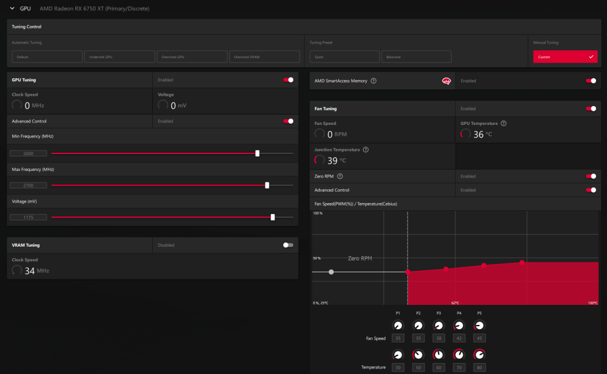Select the Undervolt GPU automatic tuning option
Viewport: 607px width, 374px height.
[x=120, y=56]
